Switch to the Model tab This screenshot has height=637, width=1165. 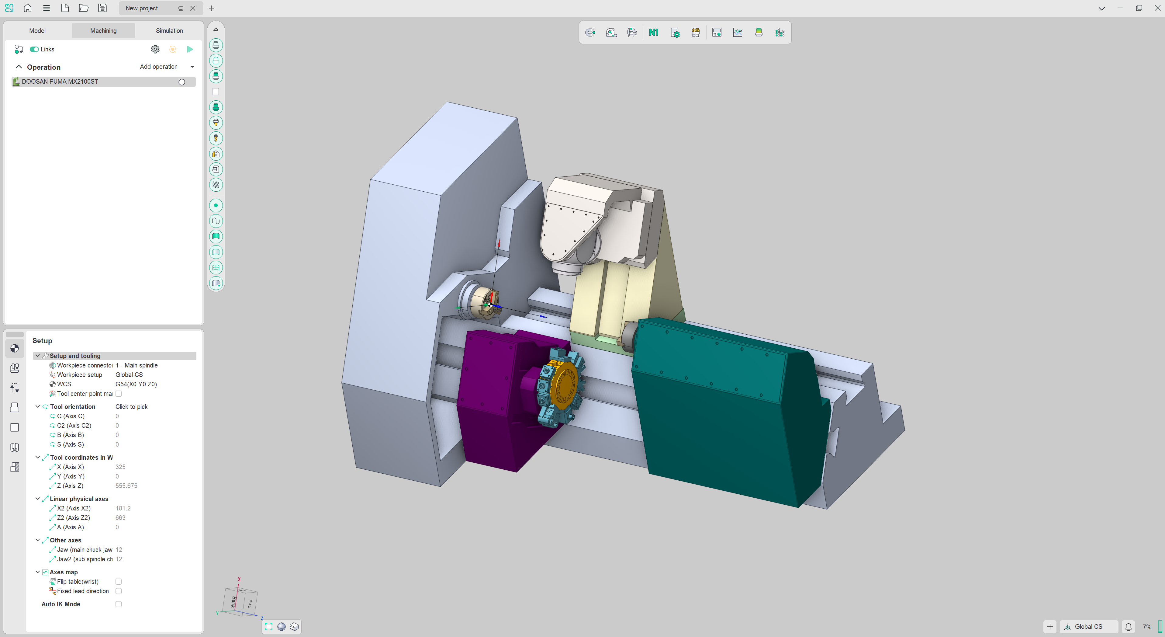point(37,31)
